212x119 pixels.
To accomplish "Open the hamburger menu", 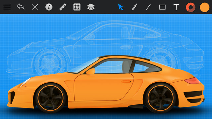I will [x=7, y=7].
